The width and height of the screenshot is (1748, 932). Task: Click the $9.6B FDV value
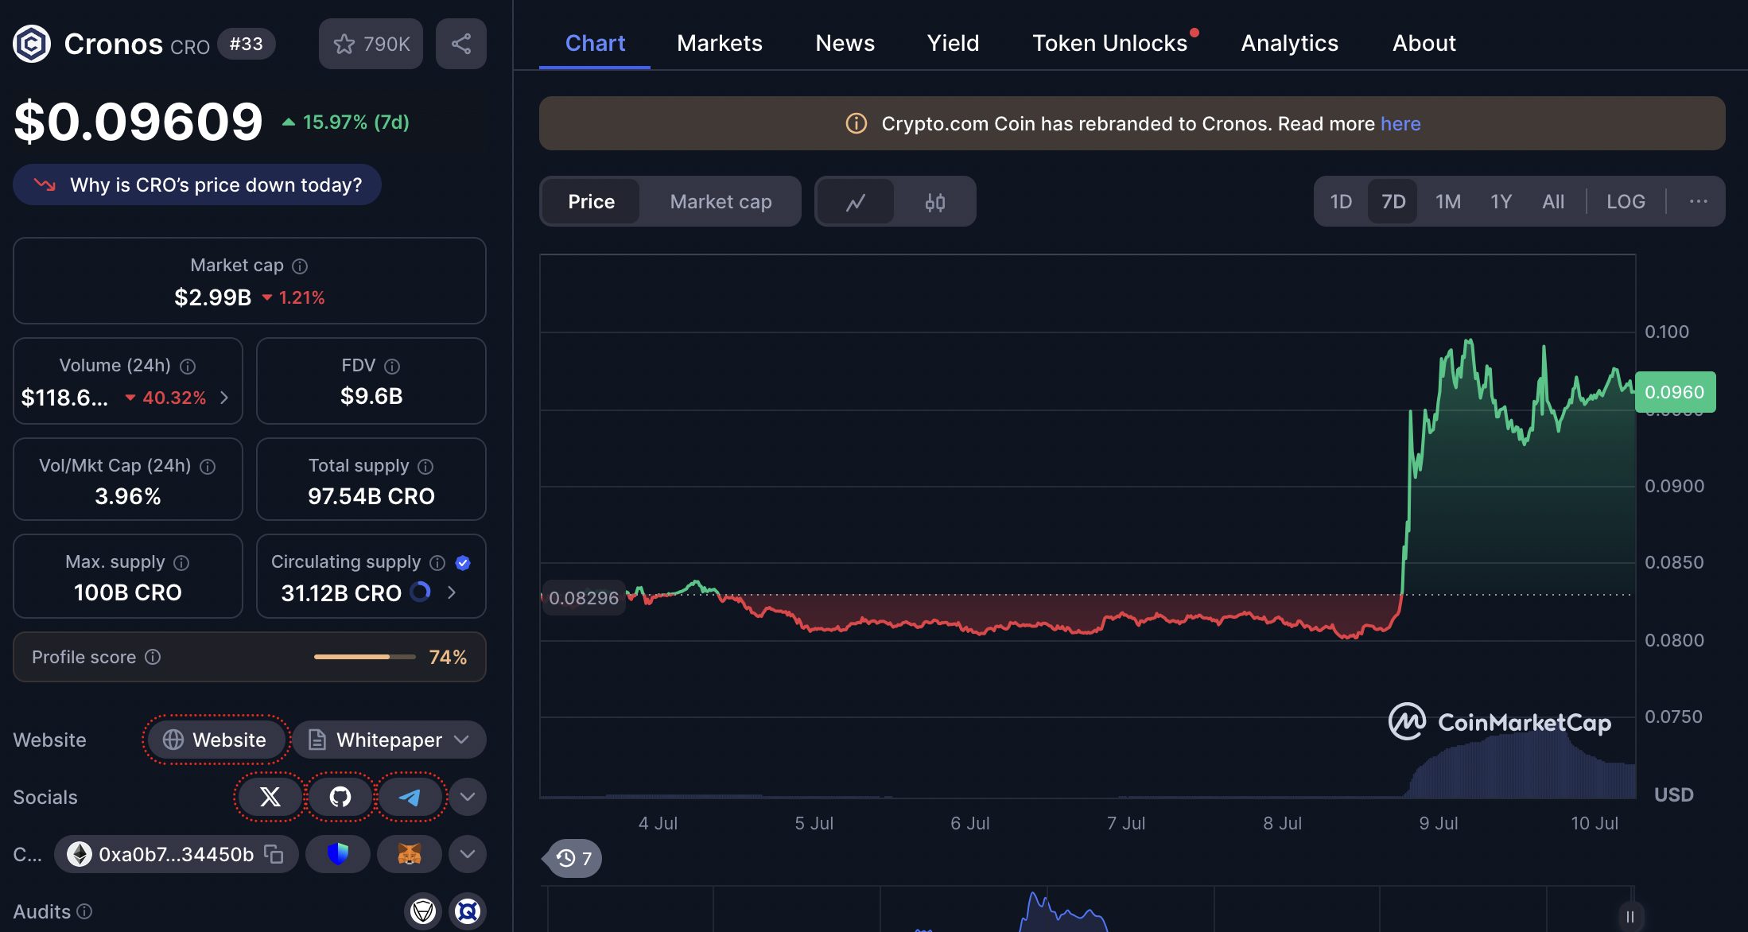(371, 396)
